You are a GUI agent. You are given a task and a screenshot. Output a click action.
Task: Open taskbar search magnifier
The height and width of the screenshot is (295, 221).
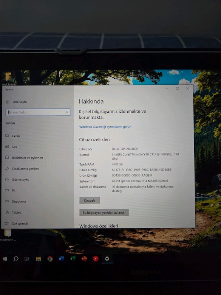pos(16,259)
